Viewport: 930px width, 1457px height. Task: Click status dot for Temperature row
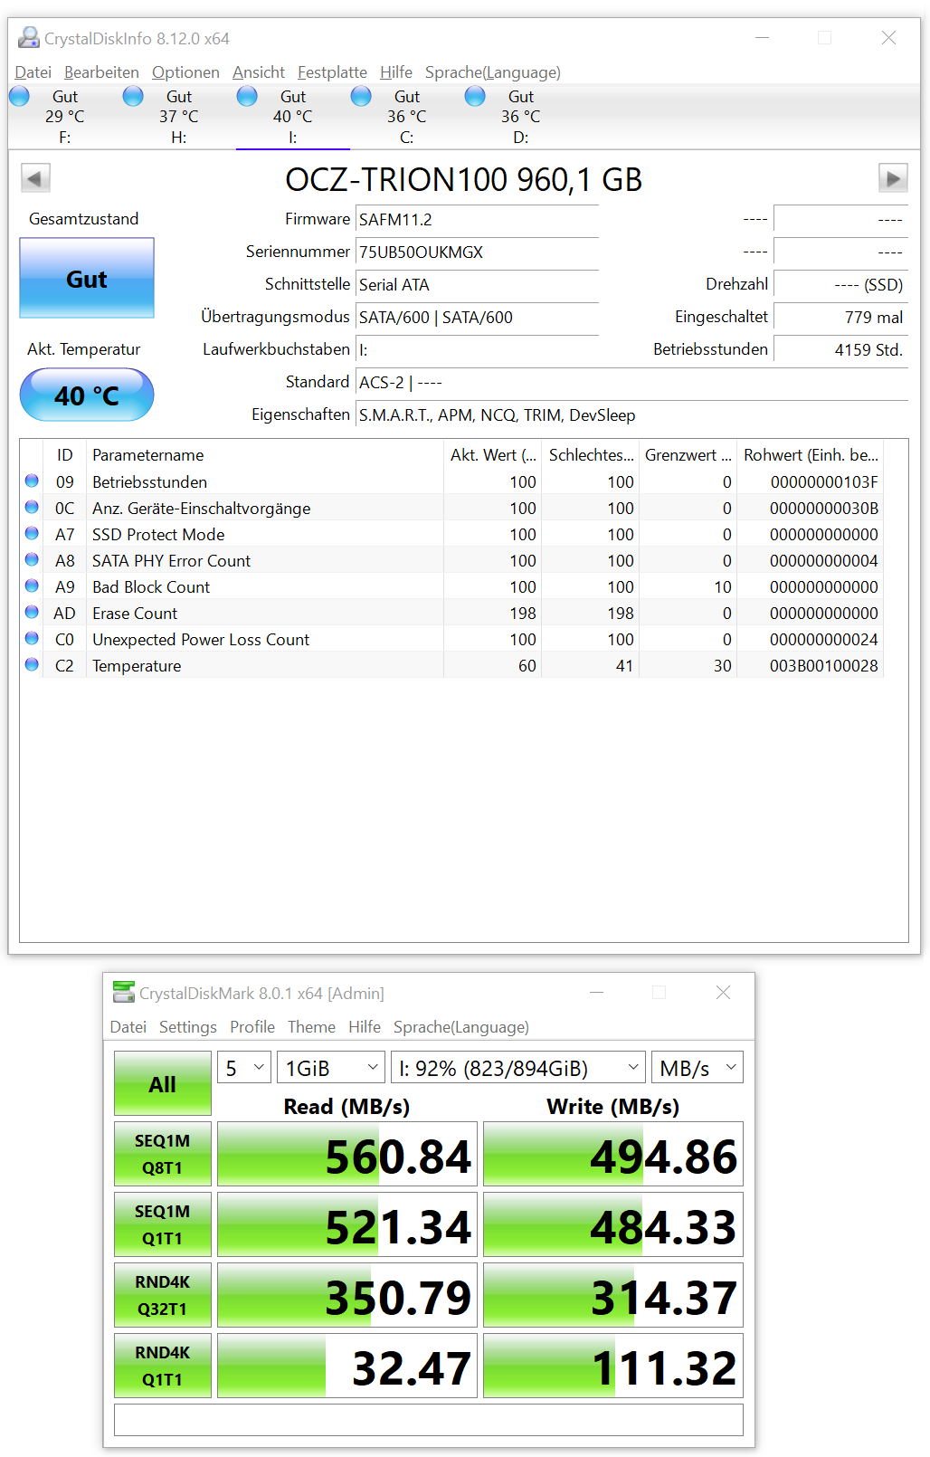point(32,665)
